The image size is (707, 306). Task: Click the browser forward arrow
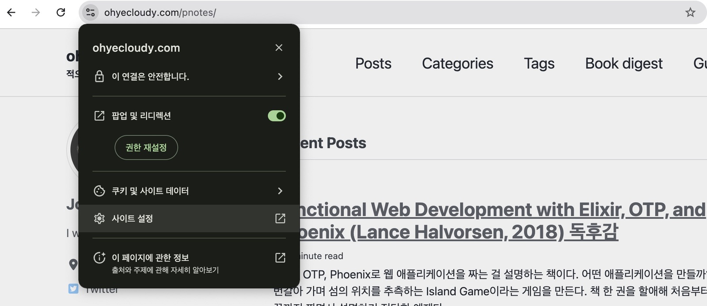click(x=36, y=12)
